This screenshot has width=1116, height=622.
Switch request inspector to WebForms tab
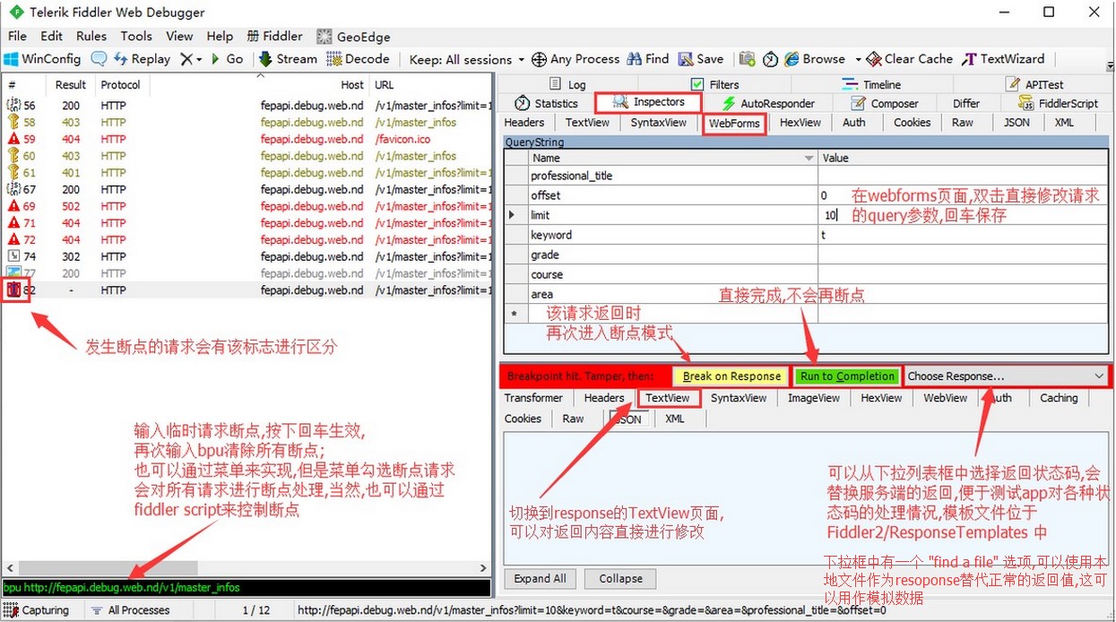coord(734,123)
